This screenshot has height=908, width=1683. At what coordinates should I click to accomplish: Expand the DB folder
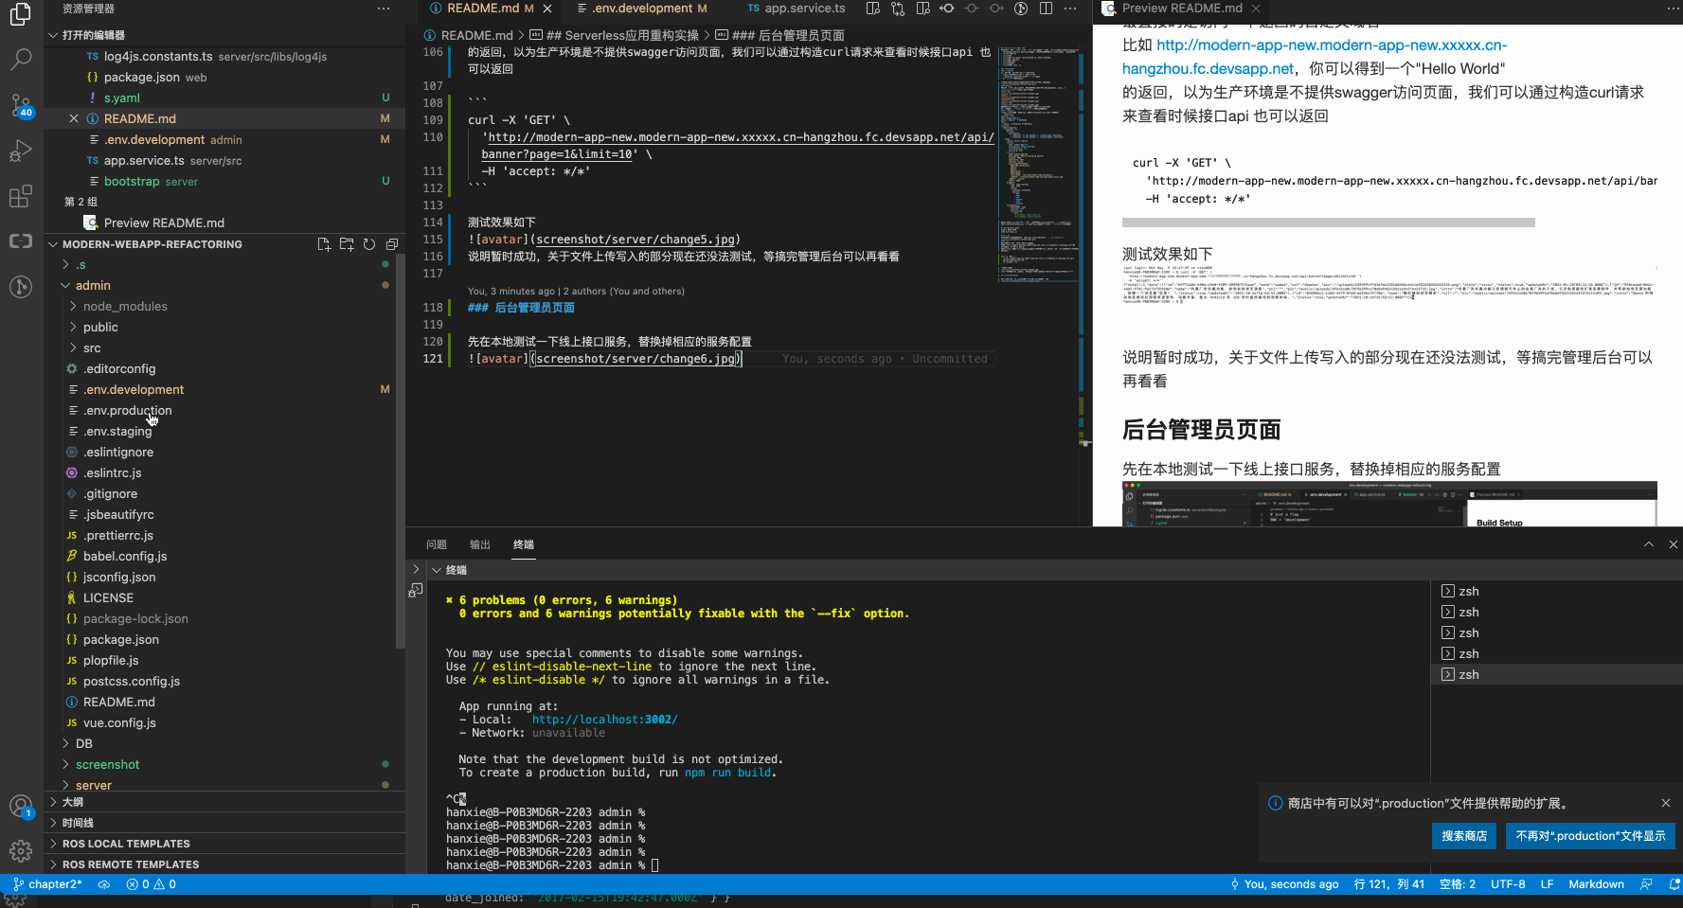(x=65, y=743)
